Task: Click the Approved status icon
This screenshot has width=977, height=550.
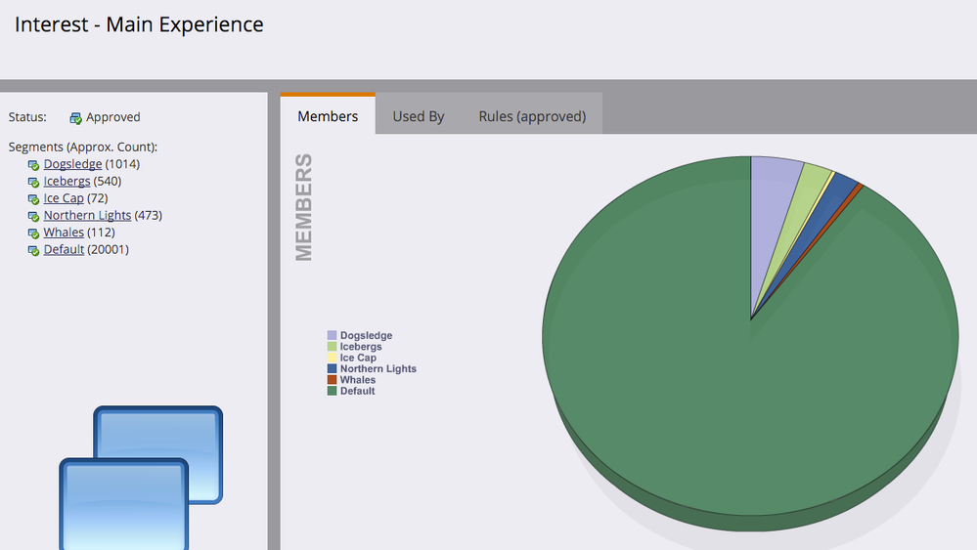Action: [75, 117]
